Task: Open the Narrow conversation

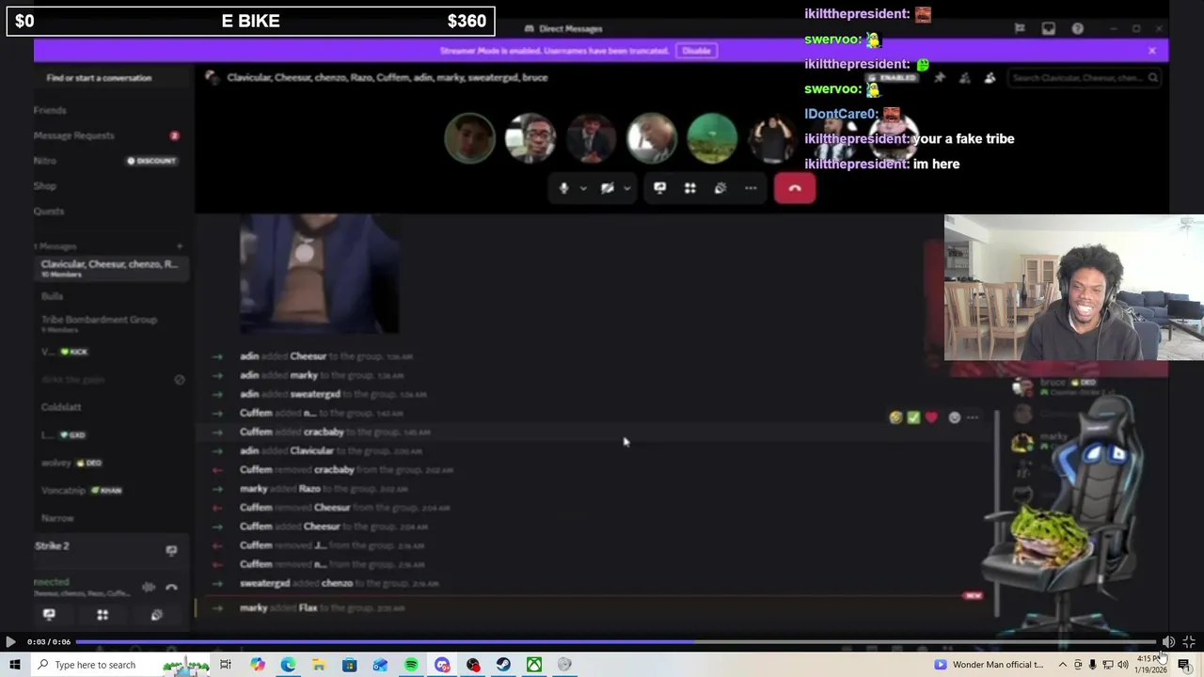Action: (x=111, y=518)
